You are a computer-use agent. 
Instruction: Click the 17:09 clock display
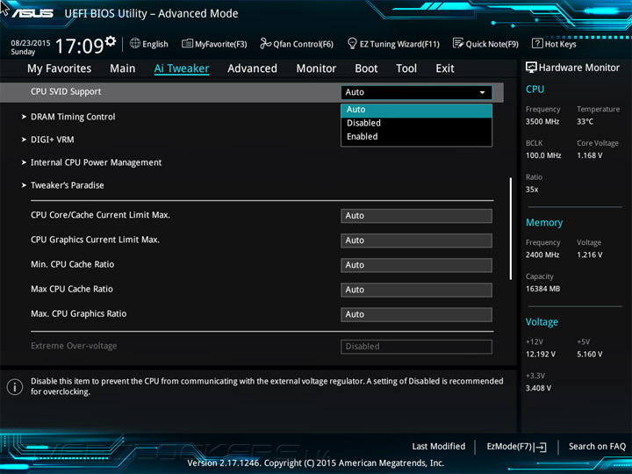79,46
